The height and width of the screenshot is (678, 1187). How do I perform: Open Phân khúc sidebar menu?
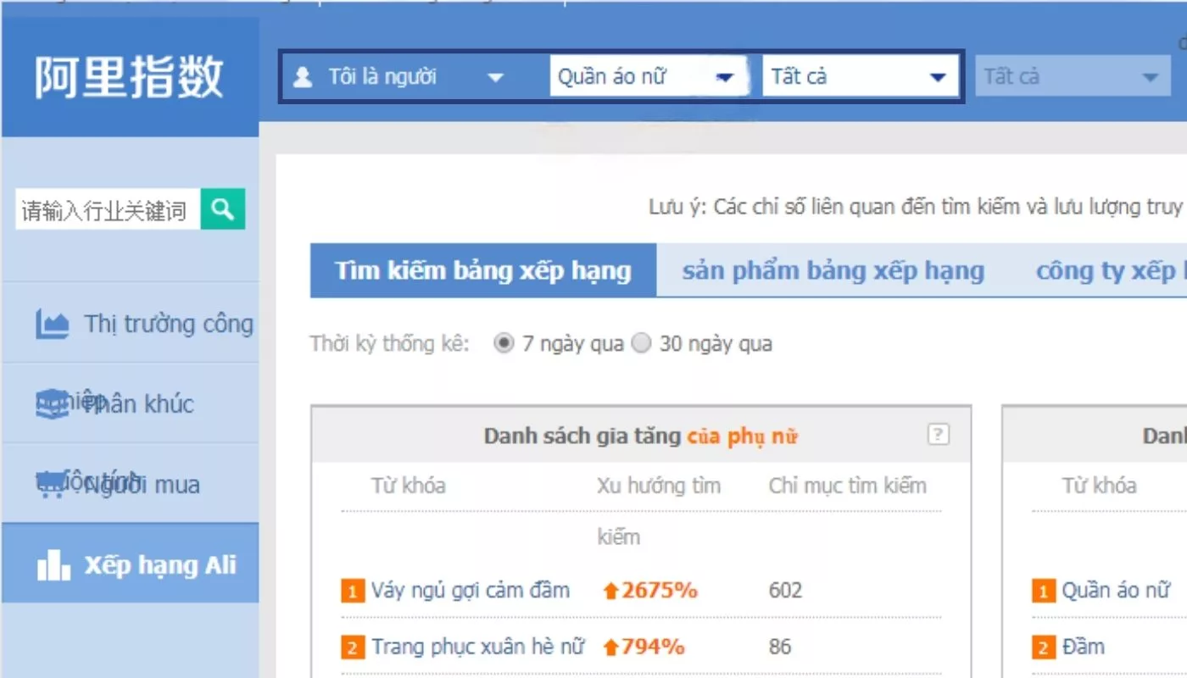[x=130, y=403]
